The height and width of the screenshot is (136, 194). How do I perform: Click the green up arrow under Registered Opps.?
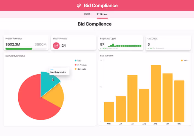[x=101, y=48]
